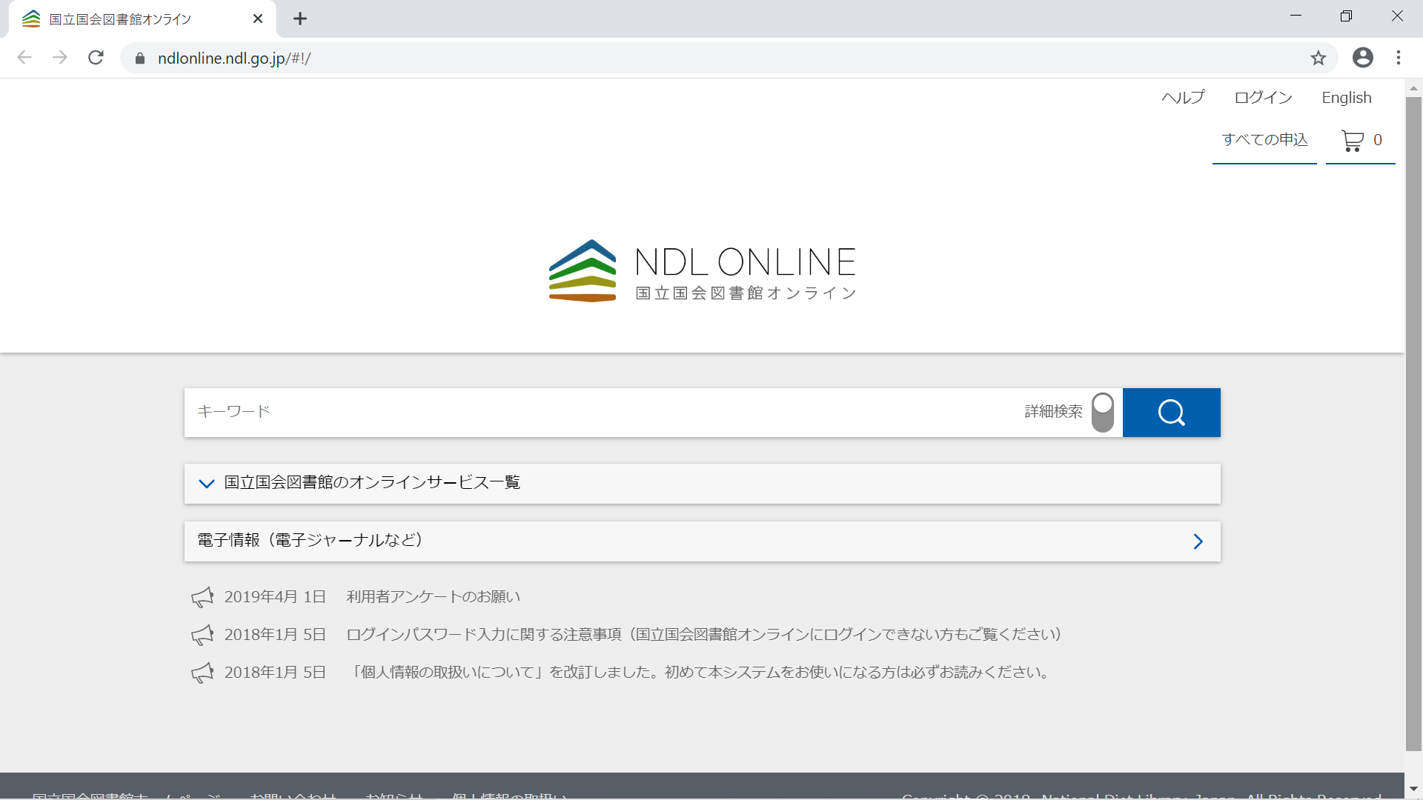The height and width of the screenshot is (800, 1423).
Task: Reload the page
Action: (96, 58)
